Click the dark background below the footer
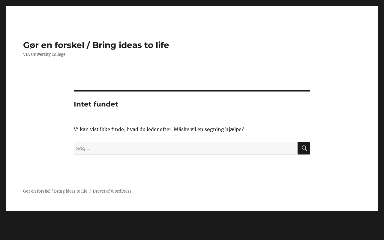Viewport: 384px width, 240px height. point(192,226)
